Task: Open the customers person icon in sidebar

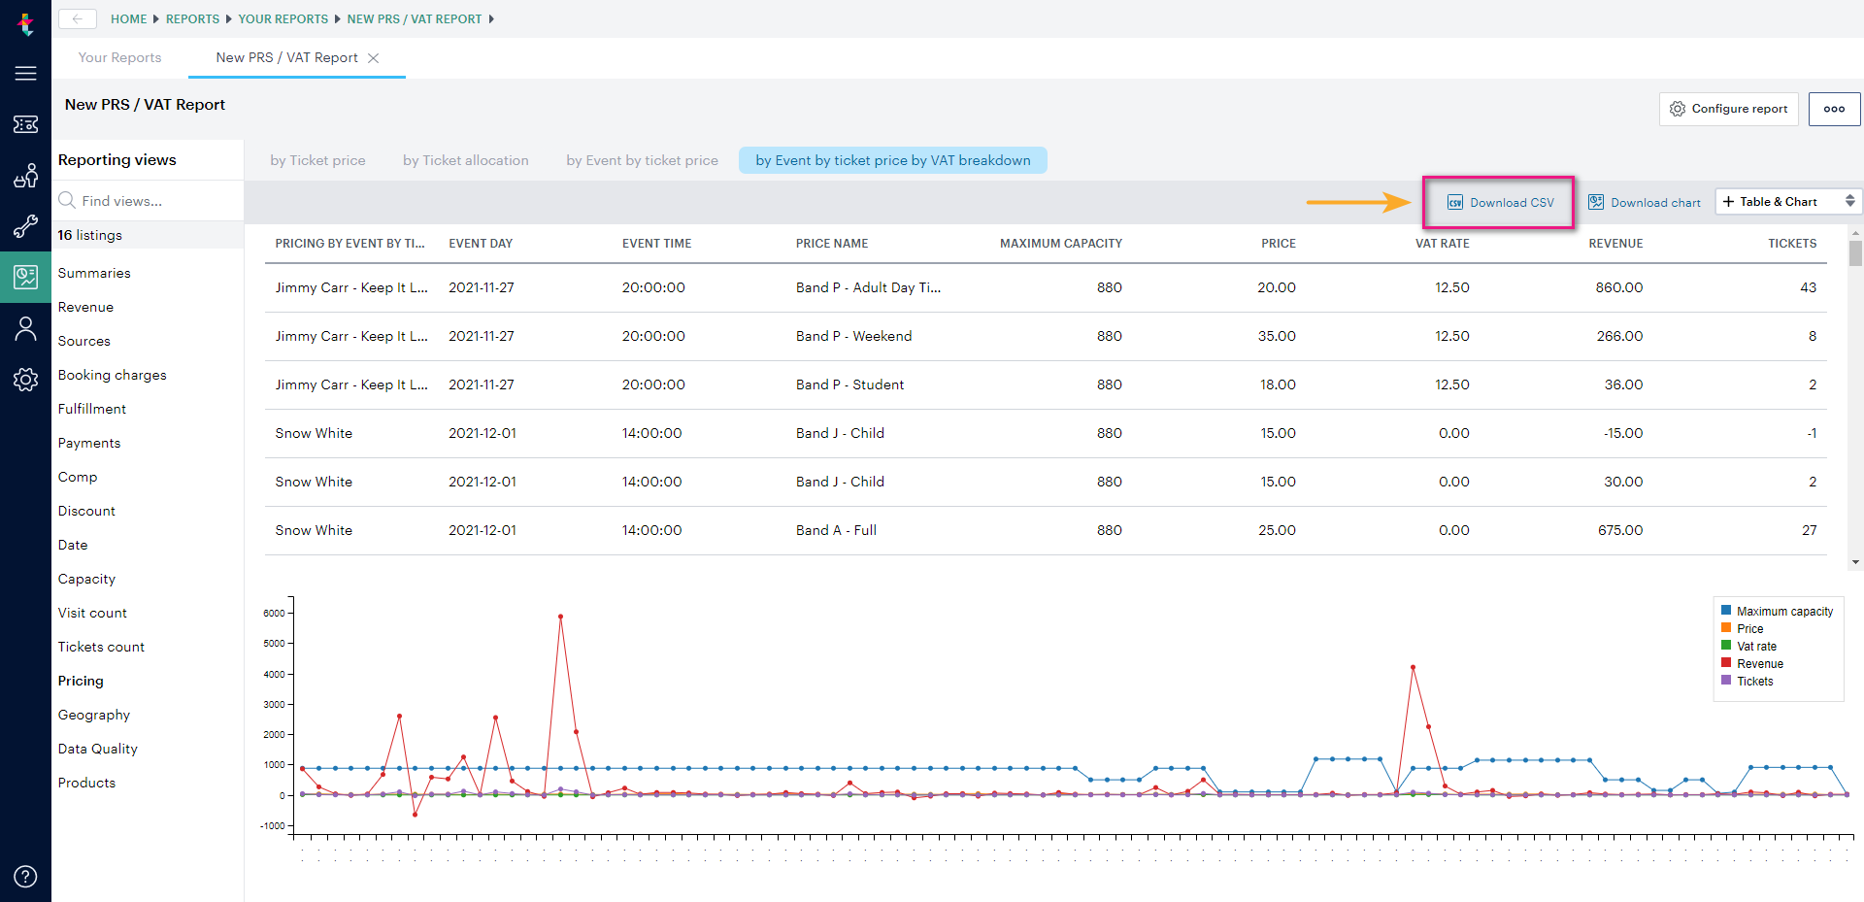Action: point(25,328)
